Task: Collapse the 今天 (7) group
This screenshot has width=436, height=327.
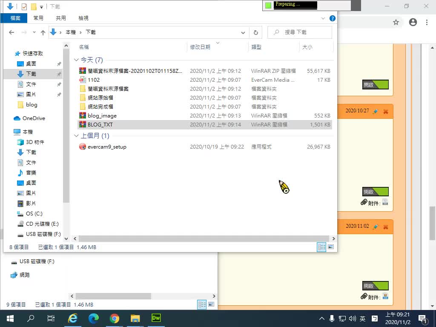Action: (76, 60)
